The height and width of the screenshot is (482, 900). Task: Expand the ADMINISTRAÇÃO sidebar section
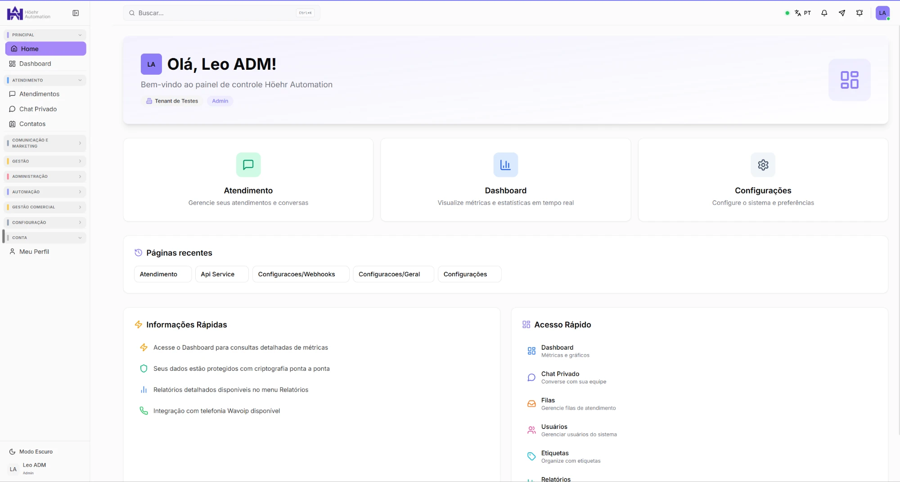(45, 176)
